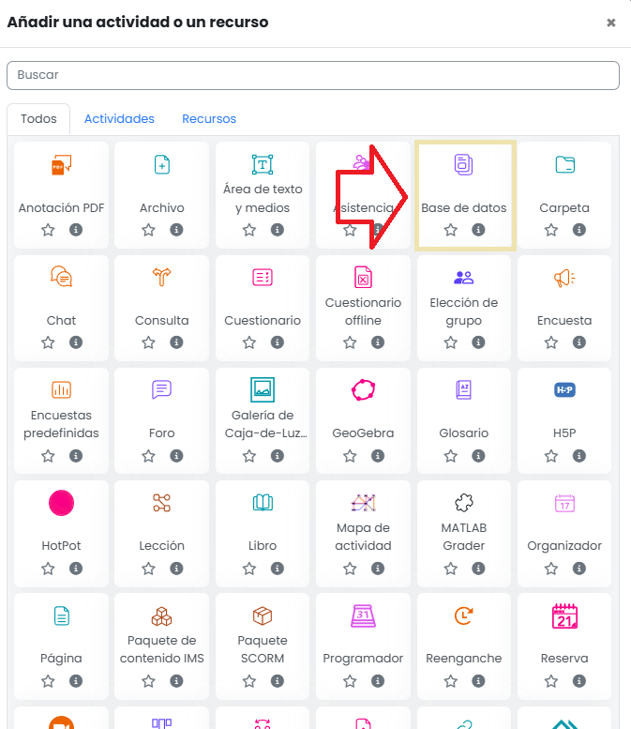Select the Base de datos activity icon
Viewport: 631px width, 729px height.
[x=463, y=164]
